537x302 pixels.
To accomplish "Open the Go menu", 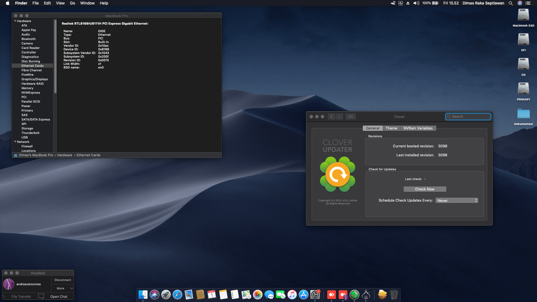I will (x=72, y=3).
